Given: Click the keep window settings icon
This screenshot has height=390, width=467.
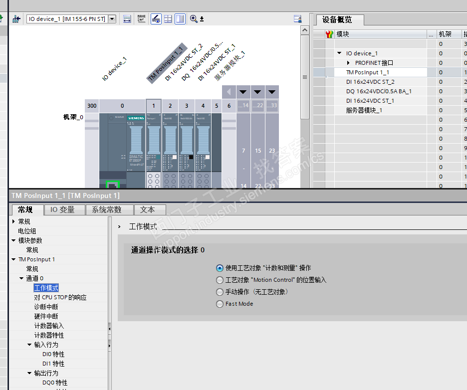Looking at the screenshot, I should (297, 19).
